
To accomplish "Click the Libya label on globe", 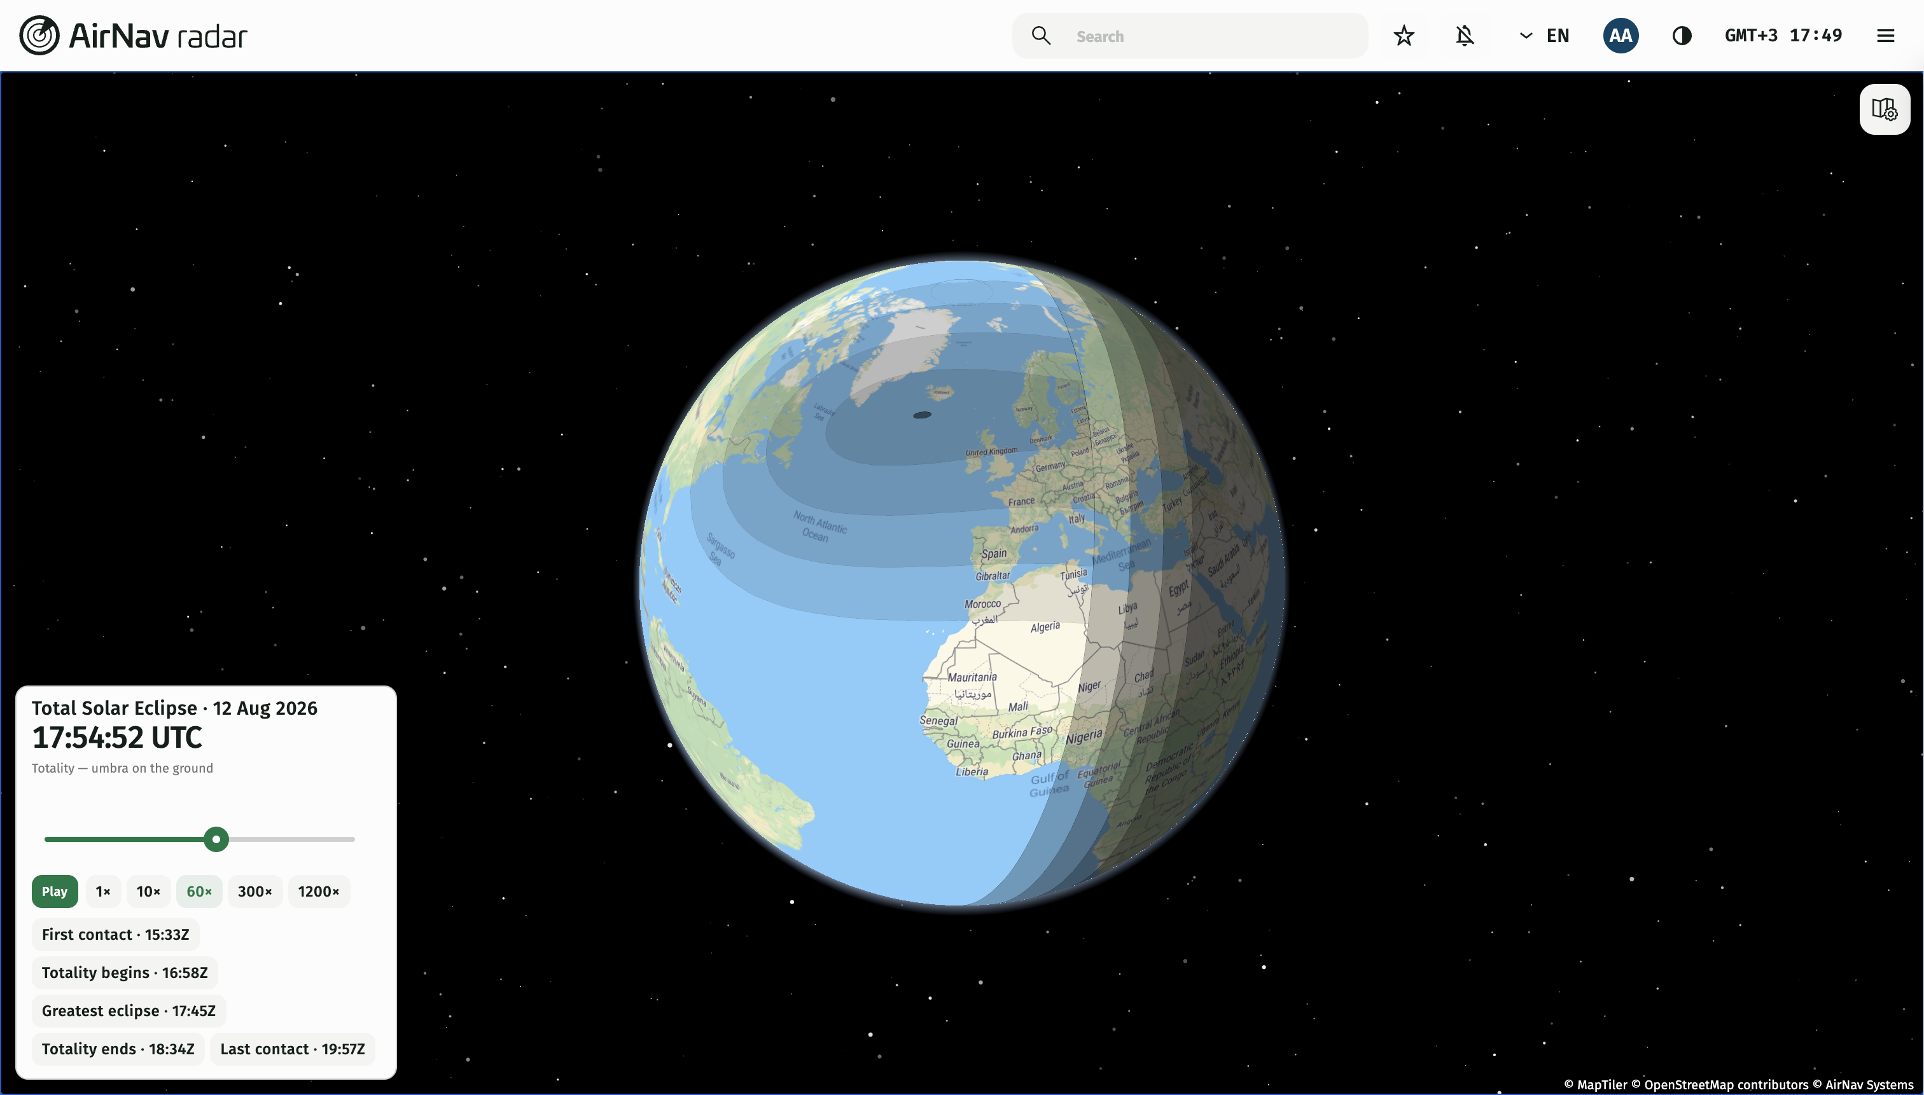I will coord(1127,609).
